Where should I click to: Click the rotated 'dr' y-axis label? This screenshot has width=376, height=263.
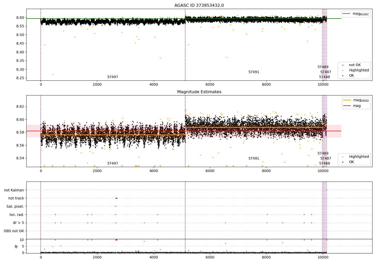[16, 246]
